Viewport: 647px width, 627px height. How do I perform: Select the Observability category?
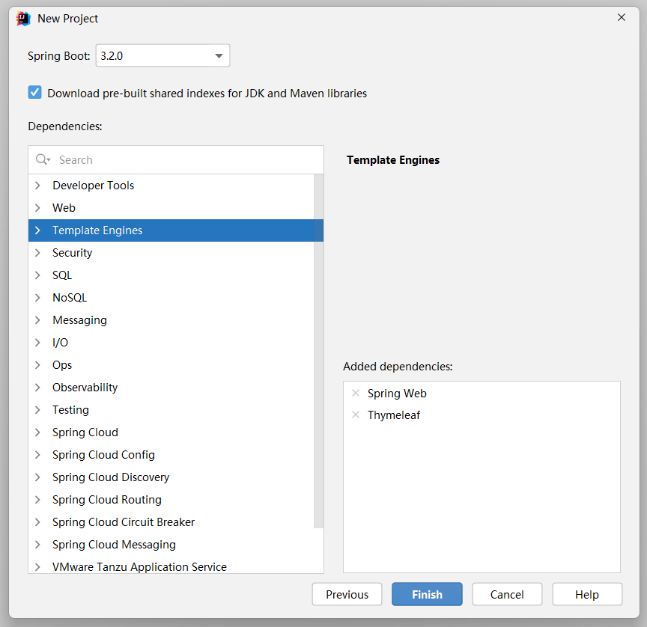coord(85,388)
